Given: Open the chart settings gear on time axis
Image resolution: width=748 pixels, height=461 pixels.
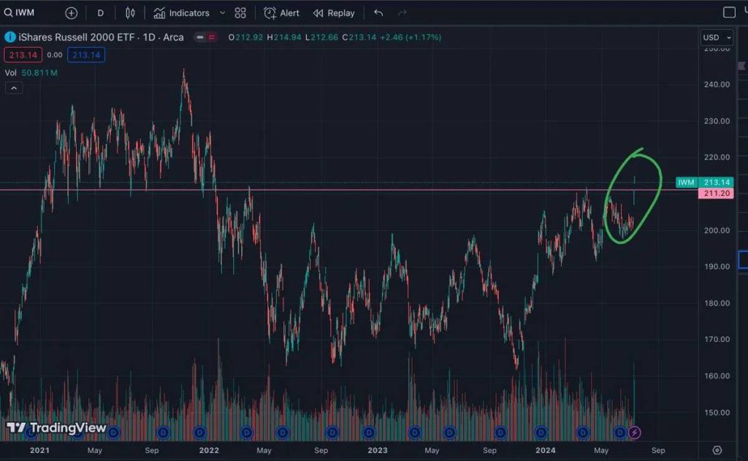Looking at the screenshot, I should tap(717, 450).
